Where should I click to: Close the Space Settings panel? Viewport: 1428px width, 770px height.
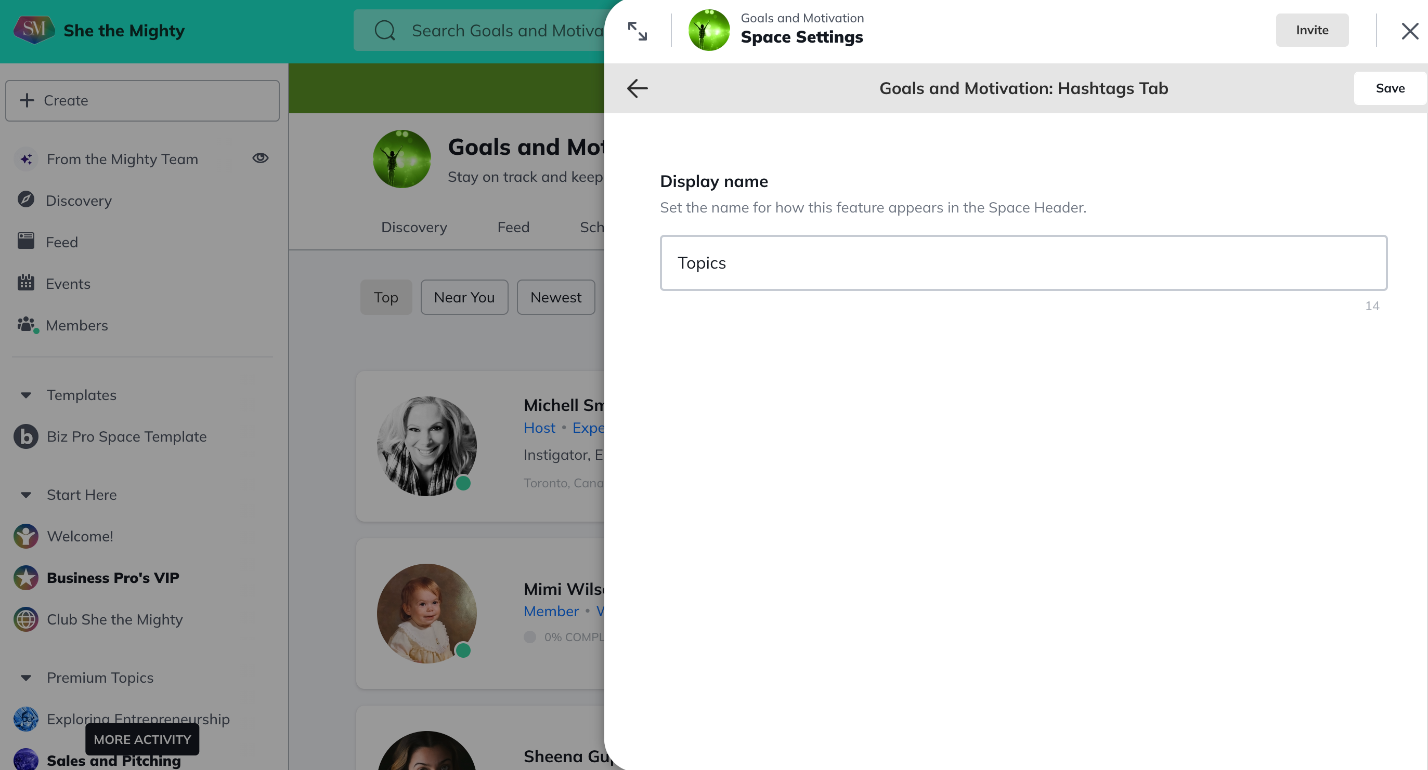point(1409,31)
